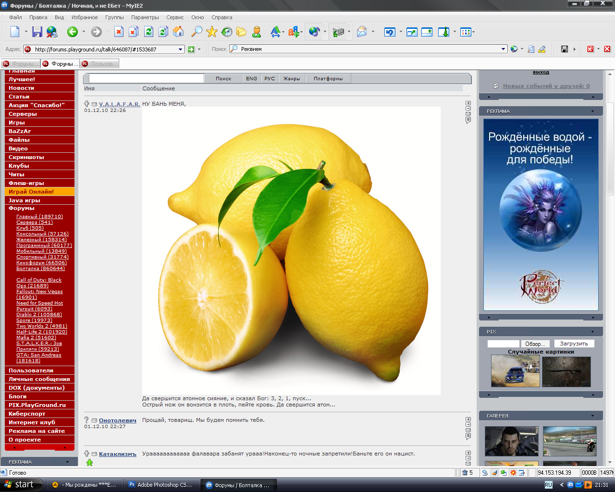This screenshot has width=615, height=492.
Task: Save the page with the floppy disk icon
Action: click(37, 32)
